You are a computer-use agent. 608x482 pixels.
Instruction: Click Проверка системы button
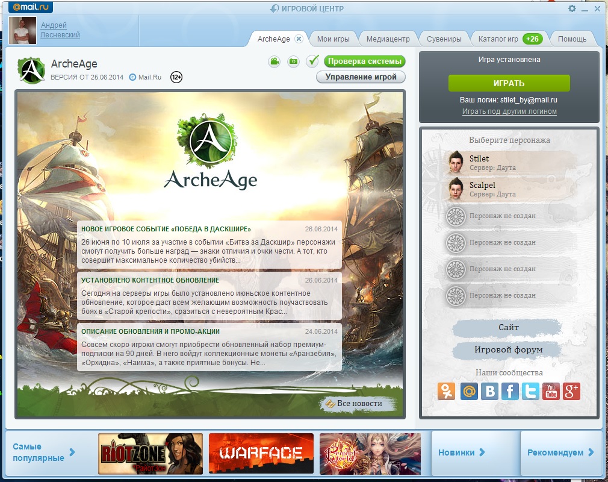point(364,61)
